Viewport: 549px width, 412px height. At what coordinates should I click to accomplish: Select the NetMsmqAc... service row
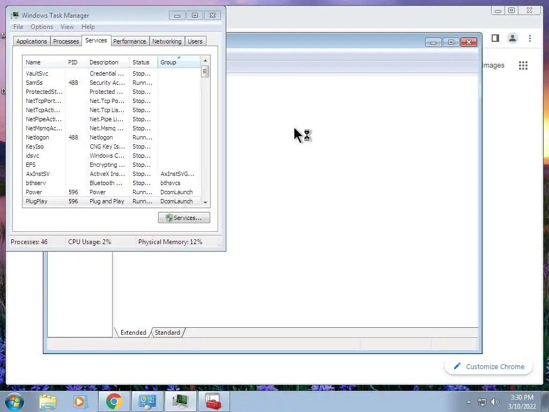tap(112, 128)
